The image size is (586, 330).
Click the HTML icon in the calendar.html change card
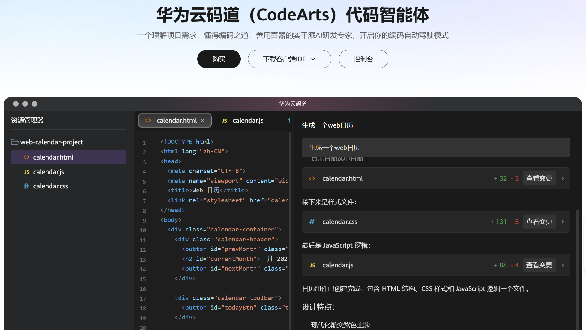[x=312, y=178]
